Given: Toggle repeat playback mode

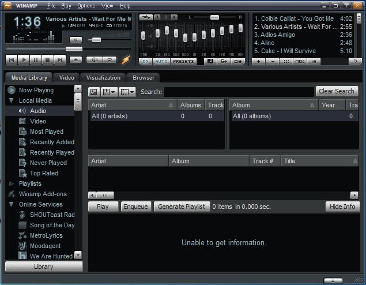Looking at the screenshot, I should click(x=110, y=60).
